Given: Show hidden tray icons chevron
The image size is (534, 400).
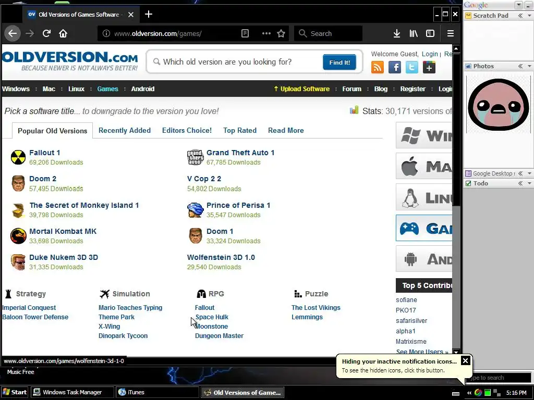Looking at the screenshot, I should [469, 393].
